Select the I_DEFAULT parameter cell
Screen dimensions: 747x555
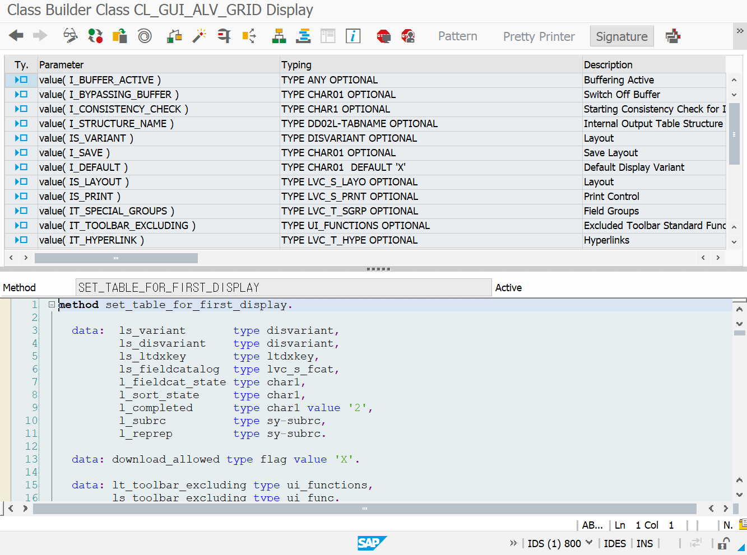tap(159, 167)
